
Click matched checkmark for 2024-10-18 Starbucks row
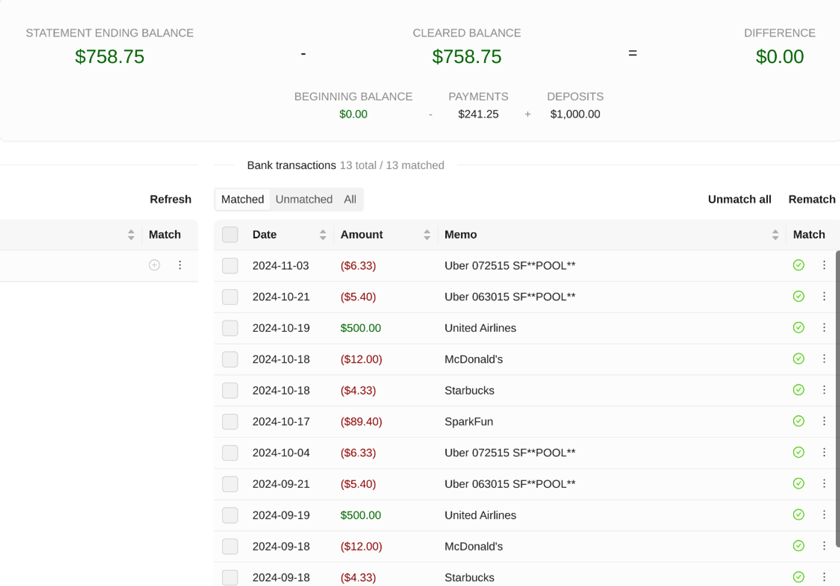(799, 390)
